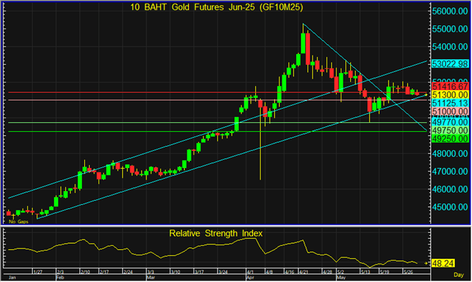Viewport: 472px width, 282px height.
Task: Click the 56000.00 price axis label
Action: click(449, 12)
